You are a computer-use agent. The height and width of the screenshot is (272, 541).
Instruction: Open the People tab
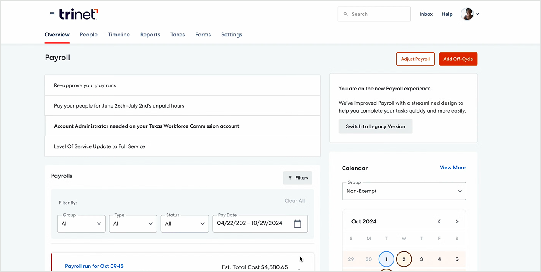89,35
